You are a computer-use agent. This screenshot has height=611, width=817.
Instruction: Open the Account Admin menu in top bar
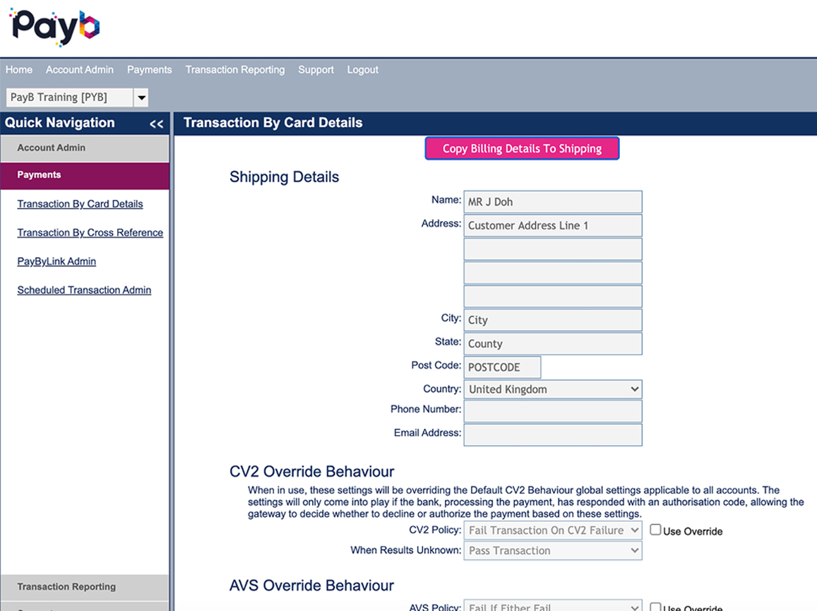pyautogui.click(x=79, y=70)
